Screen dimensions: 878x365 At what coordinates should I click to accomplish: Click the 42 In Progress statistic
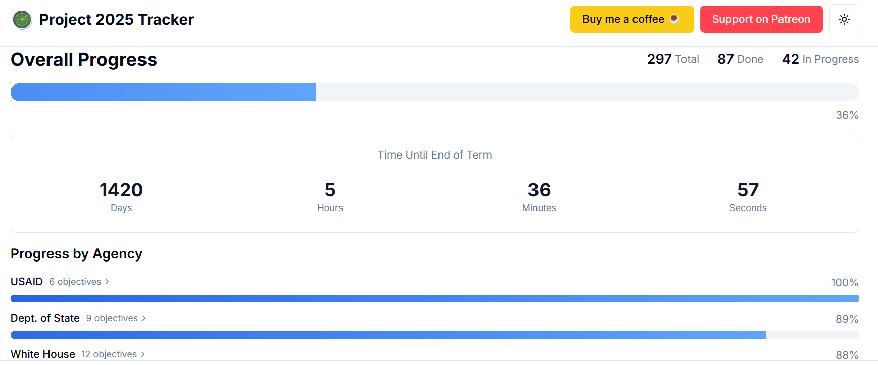[x=820, y=59]
